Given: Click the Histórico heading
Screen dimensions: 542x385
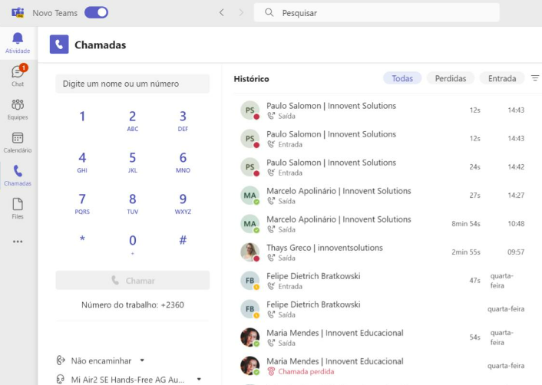Looking at the screenshot, I should pyautogui.click(x=251, y=79).
